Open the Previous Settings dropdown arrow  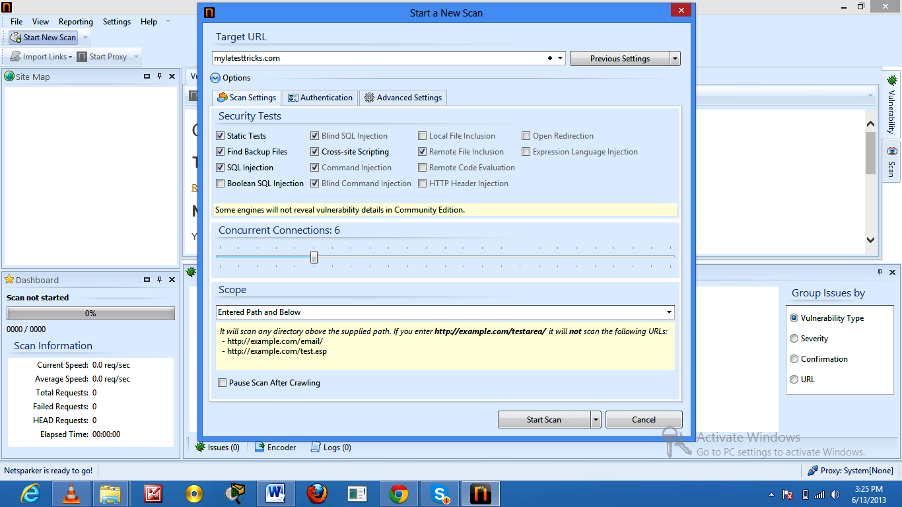click(675, 59)
